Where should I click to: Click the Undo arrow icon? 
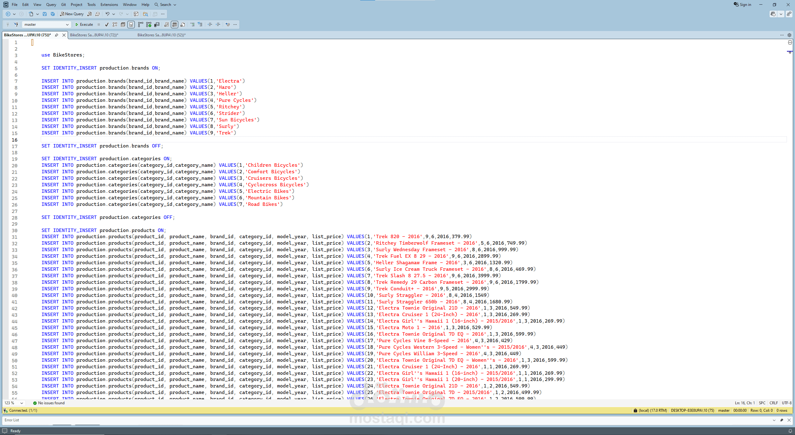(108, 14)
